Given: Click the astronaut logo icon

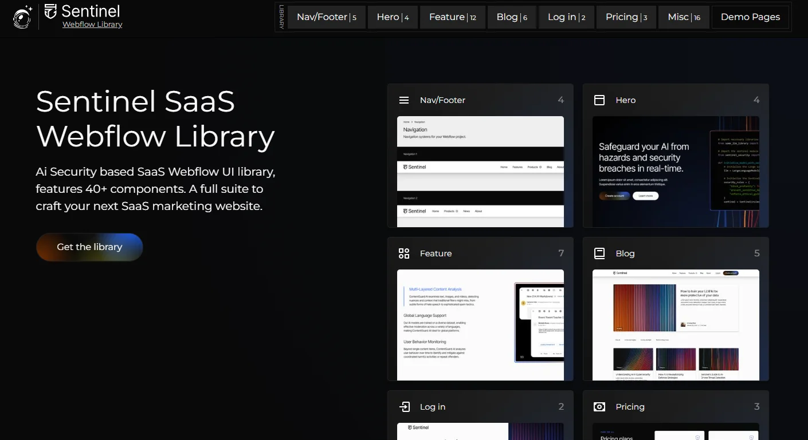Looking at the screenshot, I should (x=23, y=17).
